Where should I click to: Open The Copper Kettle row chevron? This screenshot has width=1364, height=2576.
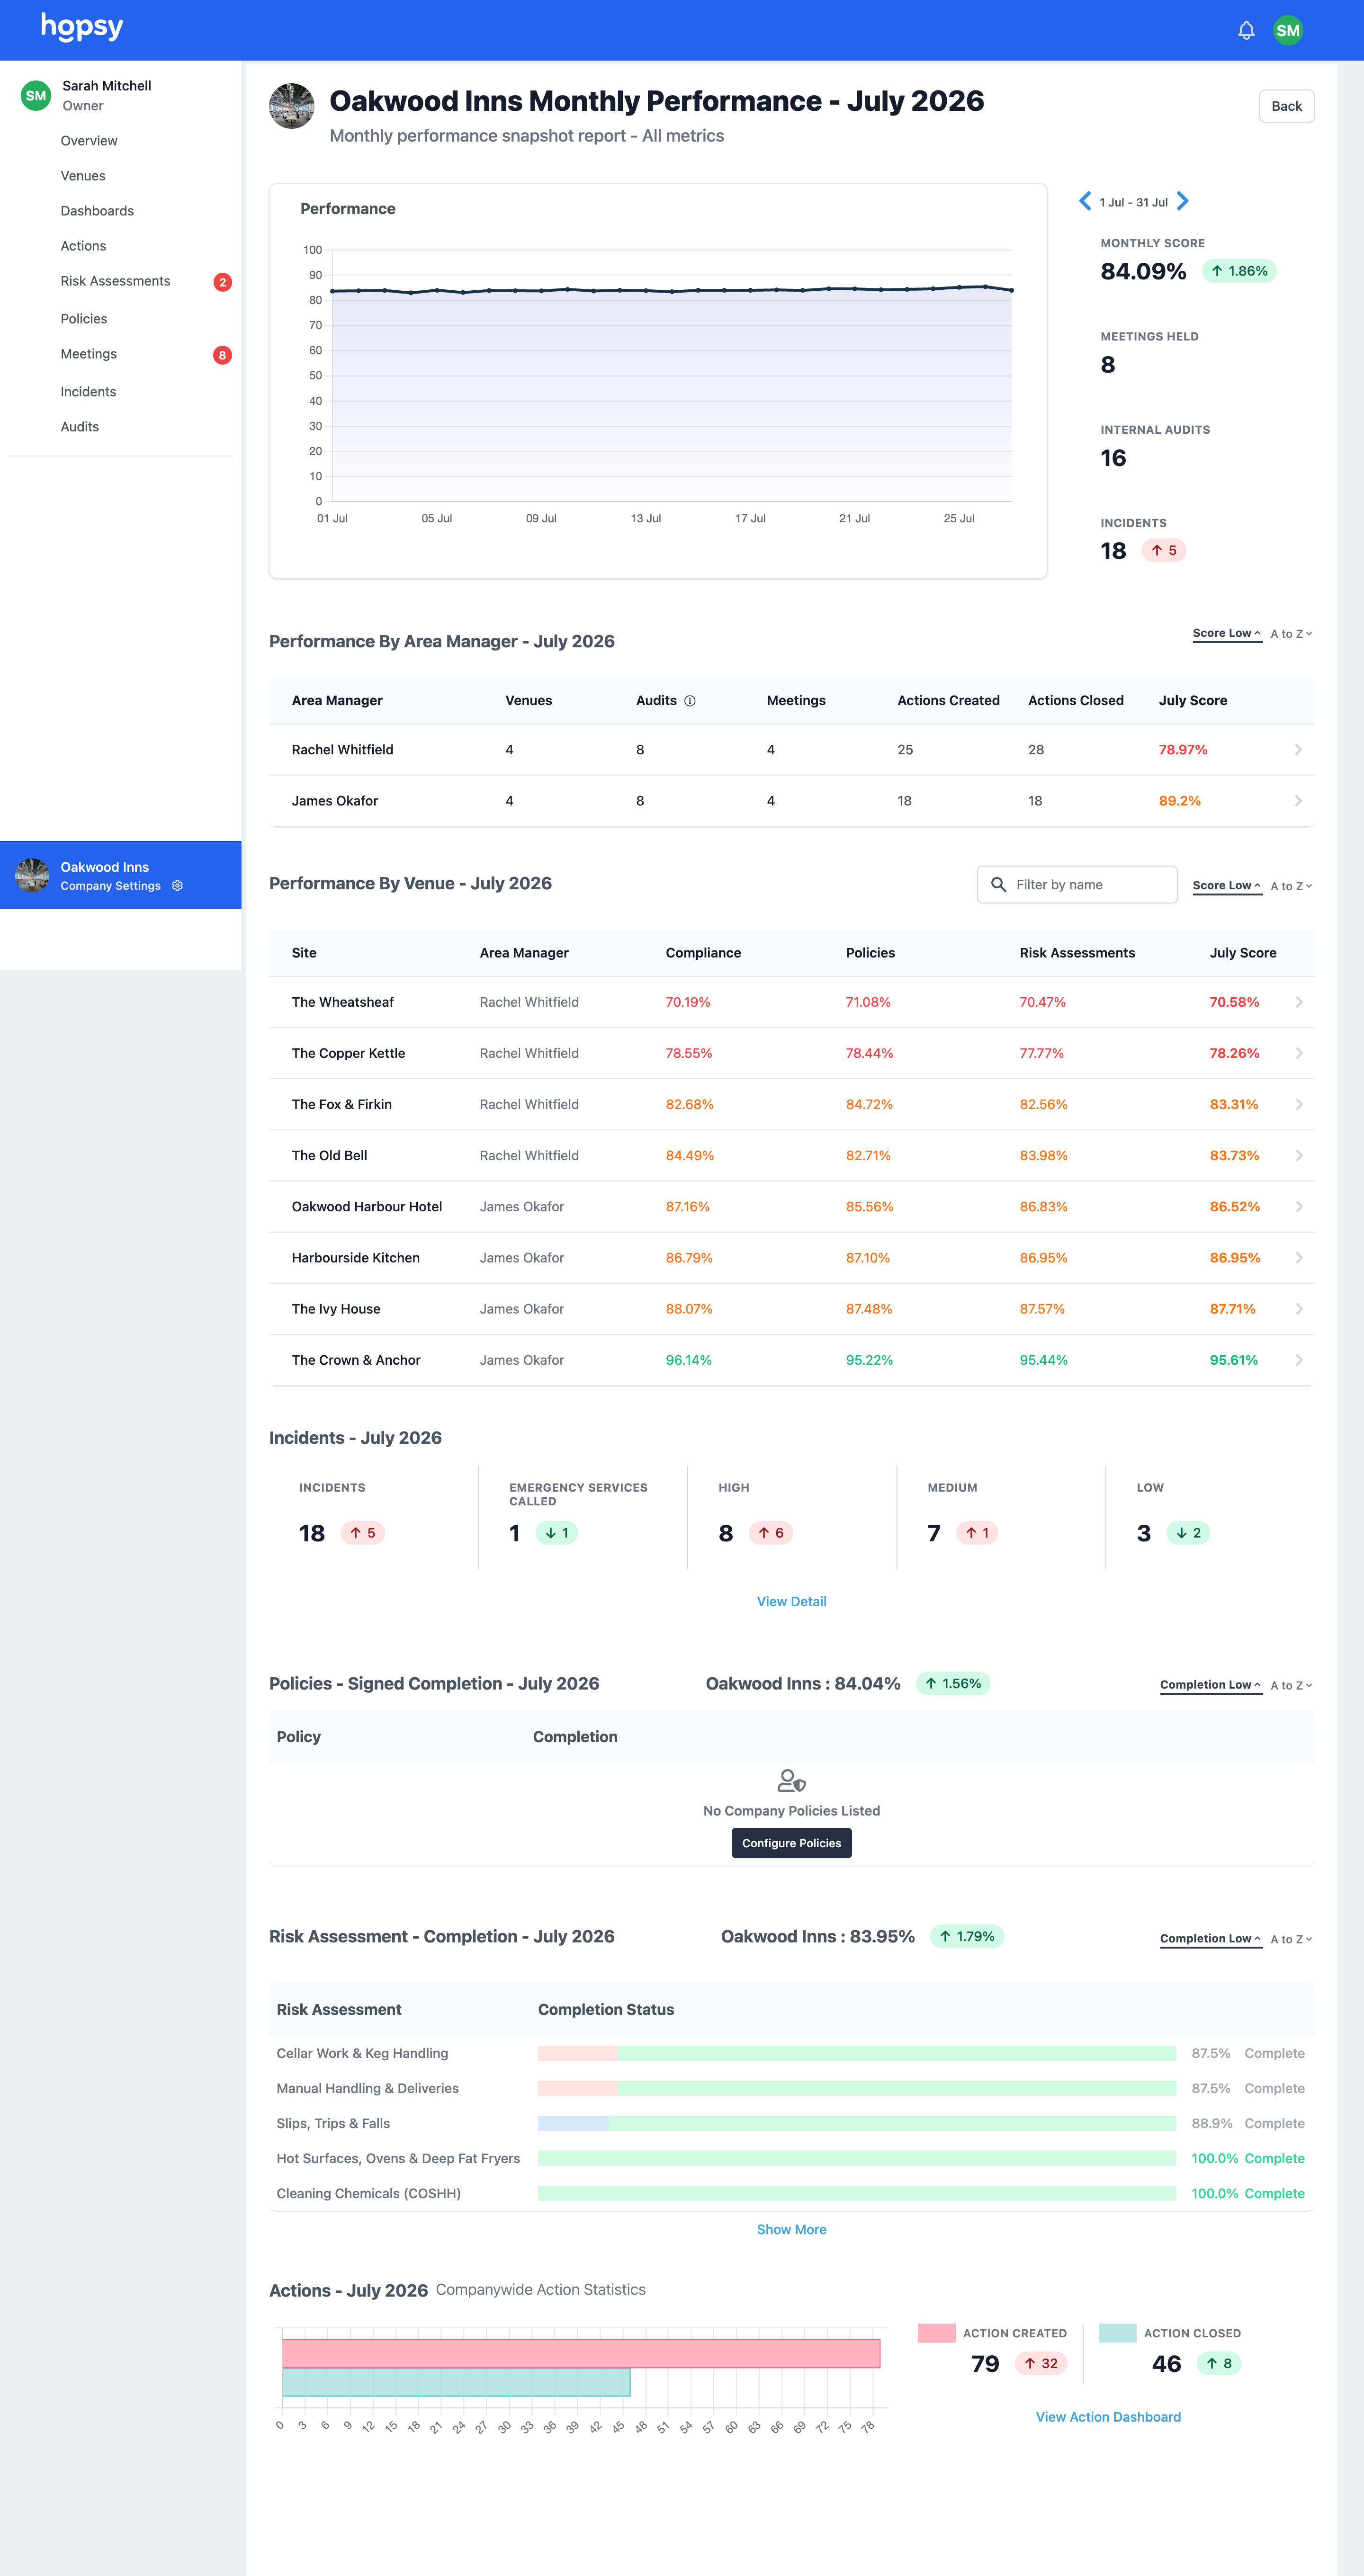coord(1299,1053)
